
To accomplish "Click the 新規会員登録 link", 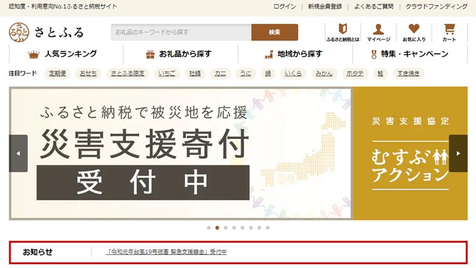I will (325, 6).
